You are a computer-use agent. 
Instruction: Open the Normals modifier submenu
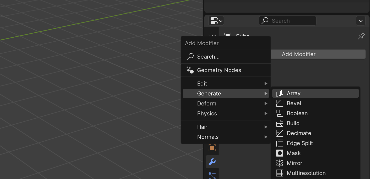click(x=226, y=137)
